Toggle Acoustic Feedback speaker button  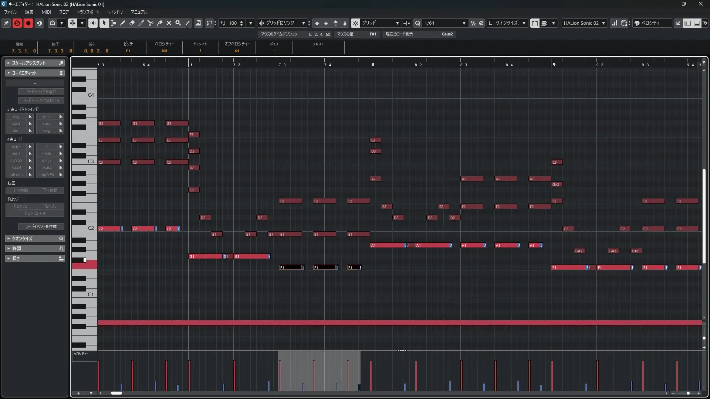point(93,23)
